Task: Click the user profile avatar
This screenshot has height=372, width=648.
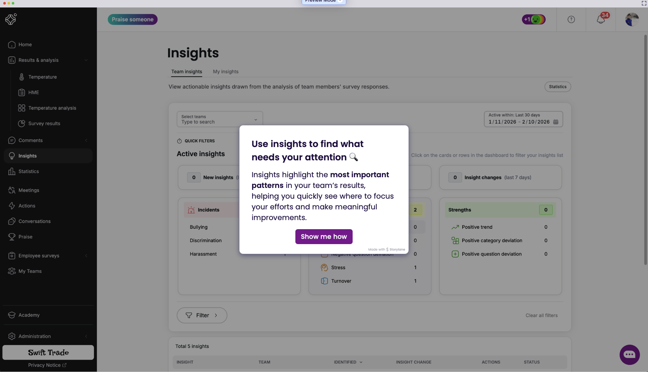Action: (x=632, y=19)
